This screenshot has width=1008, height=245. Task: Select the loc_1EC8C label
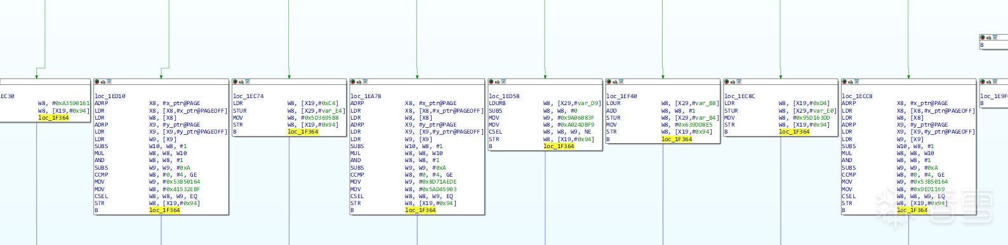tap(739, 96)
